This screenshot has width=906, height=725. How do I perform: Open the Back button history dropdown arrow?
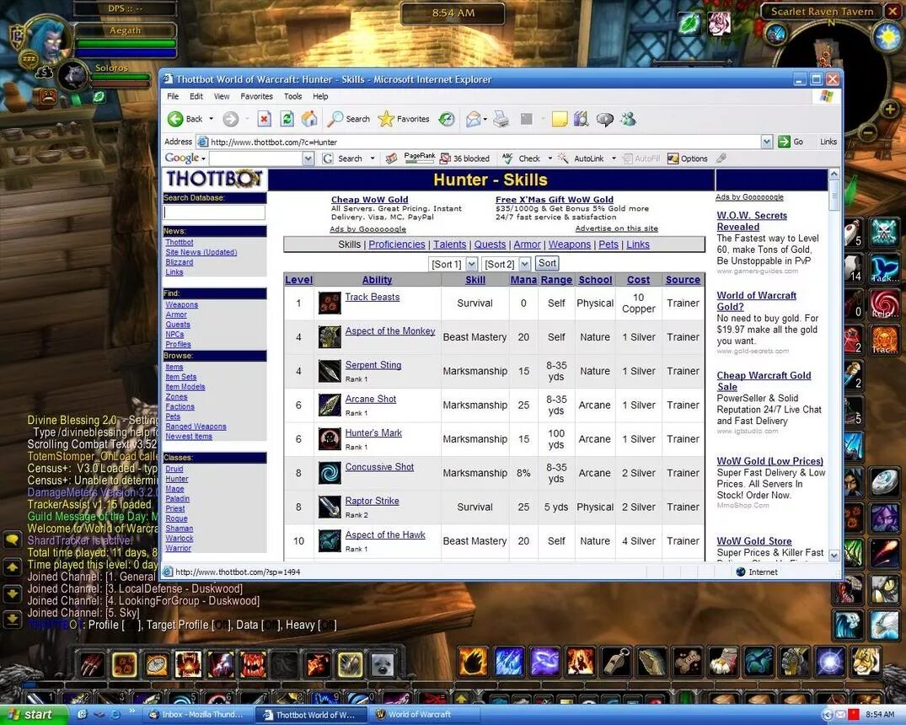[x=211, y=119]
